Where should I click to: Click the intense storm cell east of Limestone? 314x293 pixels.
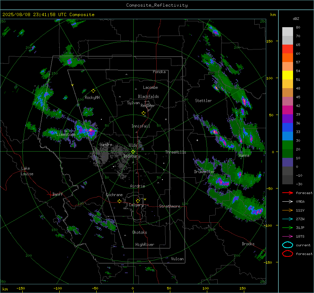pos(90,131)
